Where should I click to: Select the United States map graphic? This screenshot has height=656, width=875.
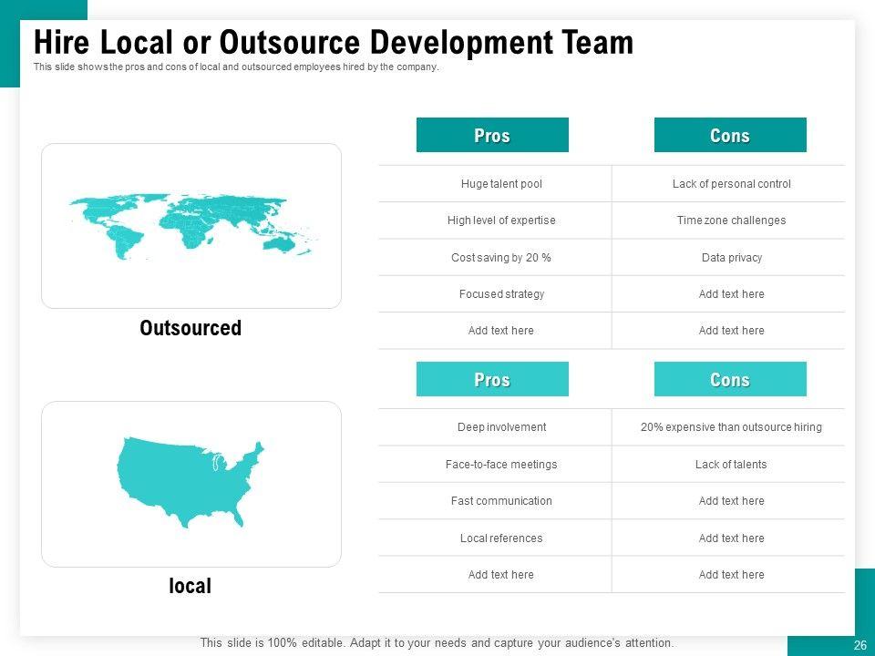pyautogui.click(x=190, y=482)
